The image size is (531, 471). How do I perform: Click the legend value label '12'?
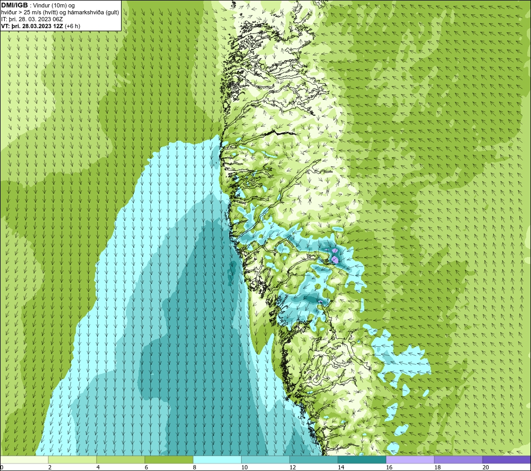[x=293, y=467]
